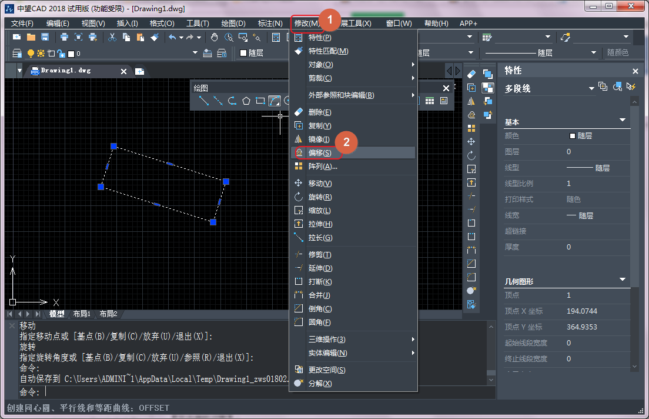Screen dimensions: 649x419
Task: Click the Eraser icon in the right toolbar
Action: coord(471,74)
